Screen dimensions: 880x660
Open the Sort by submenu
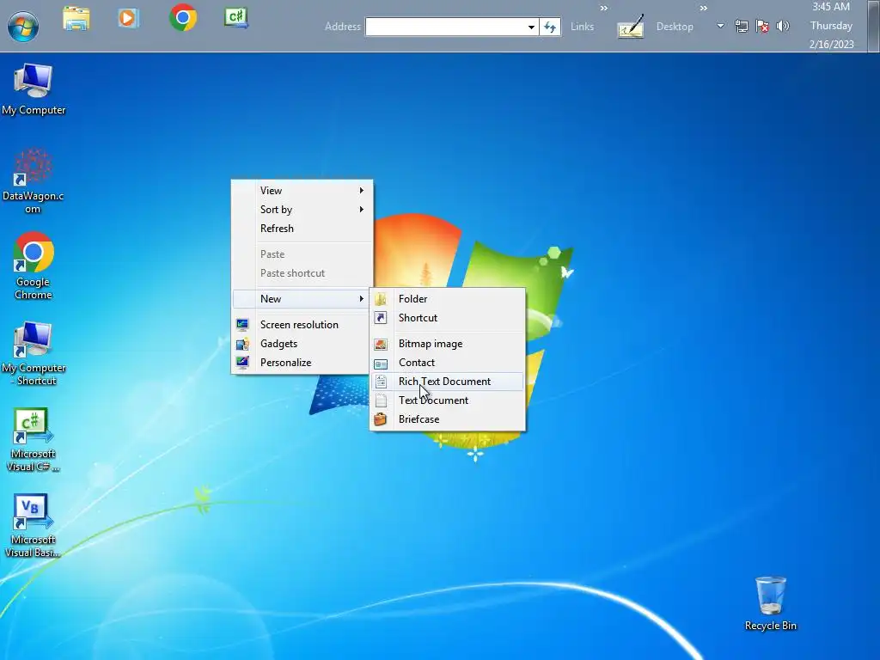tap(302, 210)
